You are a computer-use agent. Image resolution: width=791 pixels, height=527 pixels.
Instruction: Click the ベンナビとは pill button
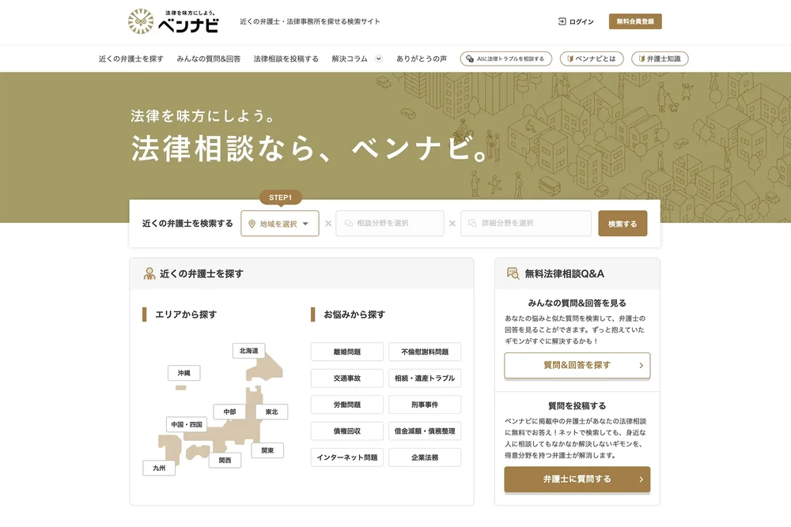592,58
